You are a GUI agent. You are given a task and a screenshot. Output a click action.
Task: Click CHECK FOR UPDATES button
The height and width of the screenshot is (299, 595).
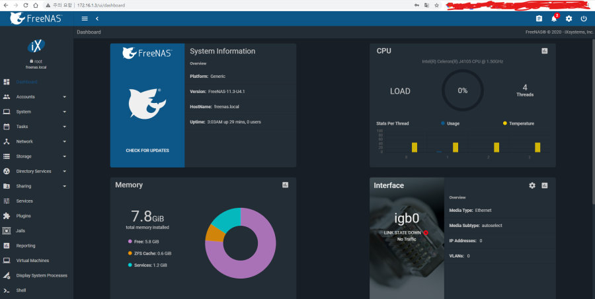tap(147, 150)
